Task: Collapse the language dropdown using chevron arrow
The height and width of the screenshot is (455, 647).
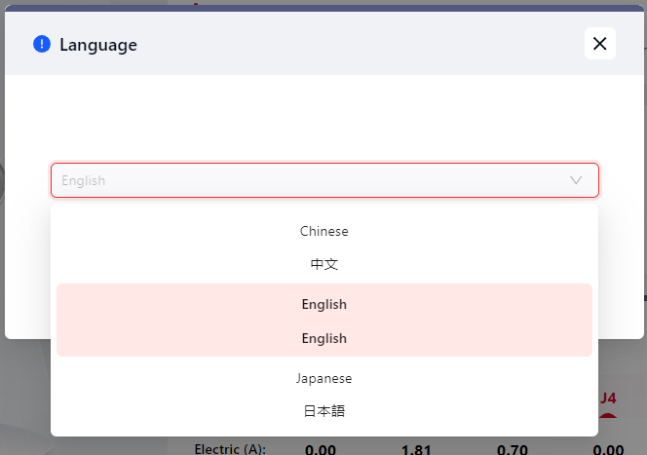Action: (576, 180)
